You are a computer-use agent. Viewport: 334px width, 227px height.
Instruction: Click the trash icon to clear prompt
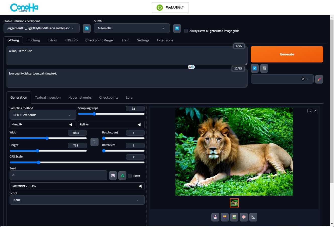[264, 68]
